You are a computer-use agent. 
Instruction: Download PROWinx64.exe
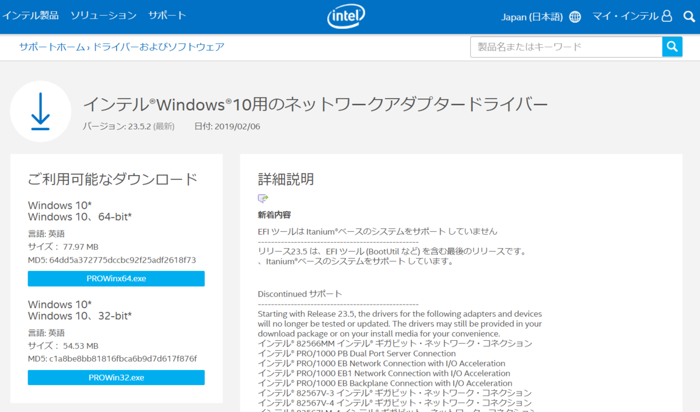116,278
